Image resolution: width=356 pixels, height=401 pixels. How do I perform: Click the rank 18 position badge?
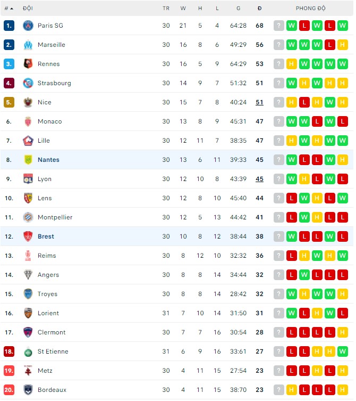(9, 351)
